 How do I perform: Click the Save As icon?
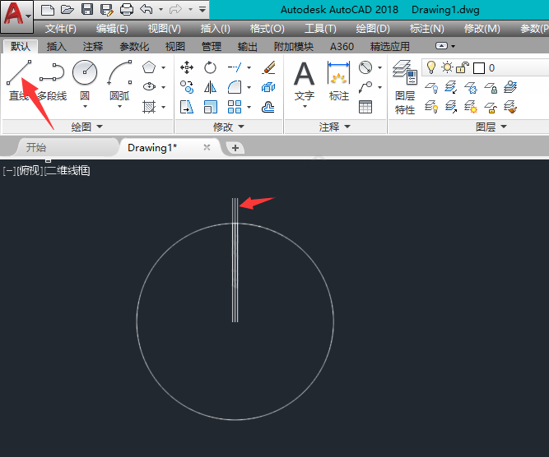pos(107,9)
